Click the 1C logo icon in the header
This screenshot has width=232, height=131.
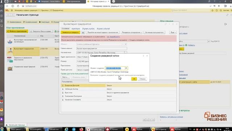pyautogui.click(x=7, y=10)
